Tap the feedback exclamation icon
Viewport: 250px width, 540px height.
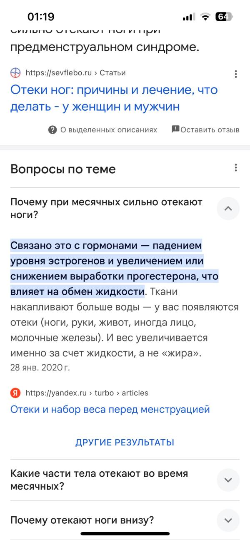pos(175,129)
